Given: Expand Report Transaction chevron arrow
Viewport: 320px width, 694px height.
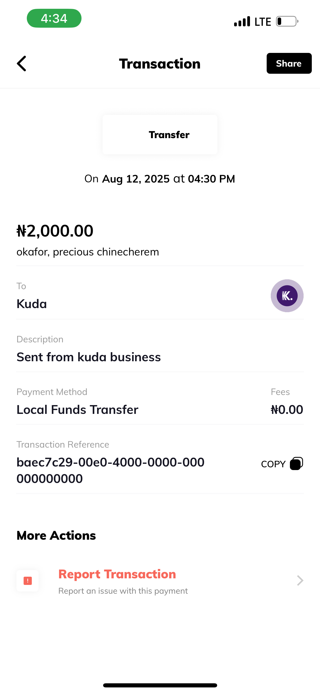Looking at the screenshot, I should point(300,581).
